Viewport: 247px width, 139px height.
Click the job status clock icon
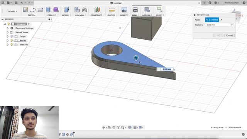(x=216, y=3)
